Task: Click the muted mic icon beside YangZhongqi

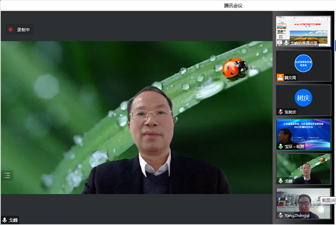Action: [x=281, y=215]
